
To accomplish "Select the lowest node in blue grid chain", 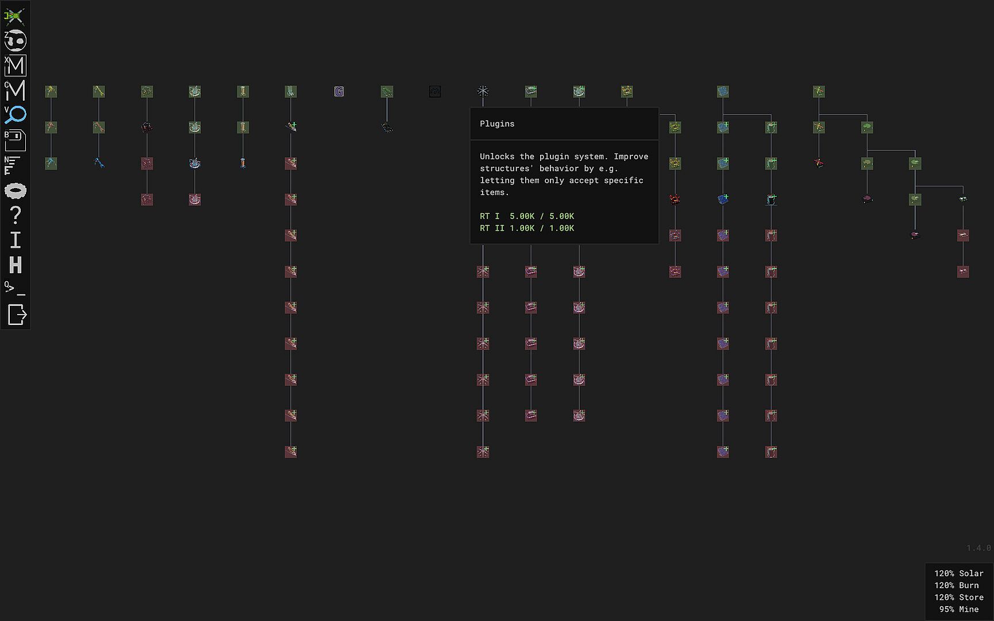I will (x=723, y=451).
